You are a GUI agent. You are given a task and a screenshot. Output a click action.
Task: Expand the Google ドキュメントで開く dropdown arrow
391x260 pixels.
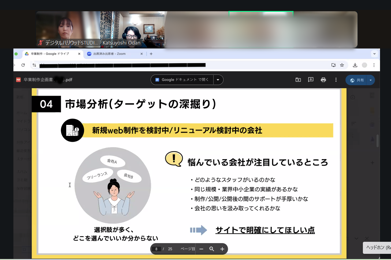click(218, 80)
